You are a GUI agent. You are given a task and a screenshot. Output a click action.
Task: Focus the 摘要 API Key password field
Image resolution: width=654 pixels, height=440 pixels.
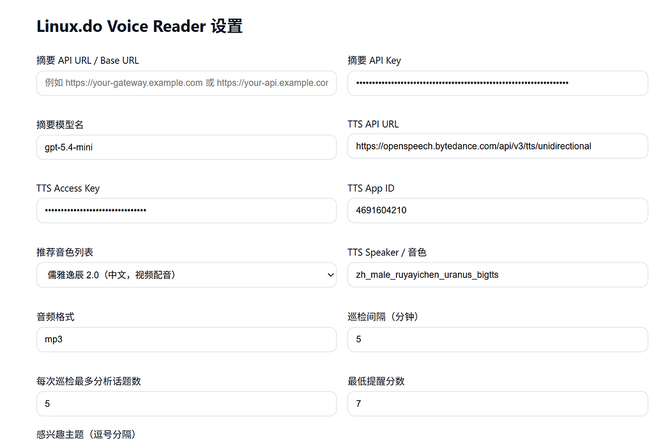pos(498,83)
